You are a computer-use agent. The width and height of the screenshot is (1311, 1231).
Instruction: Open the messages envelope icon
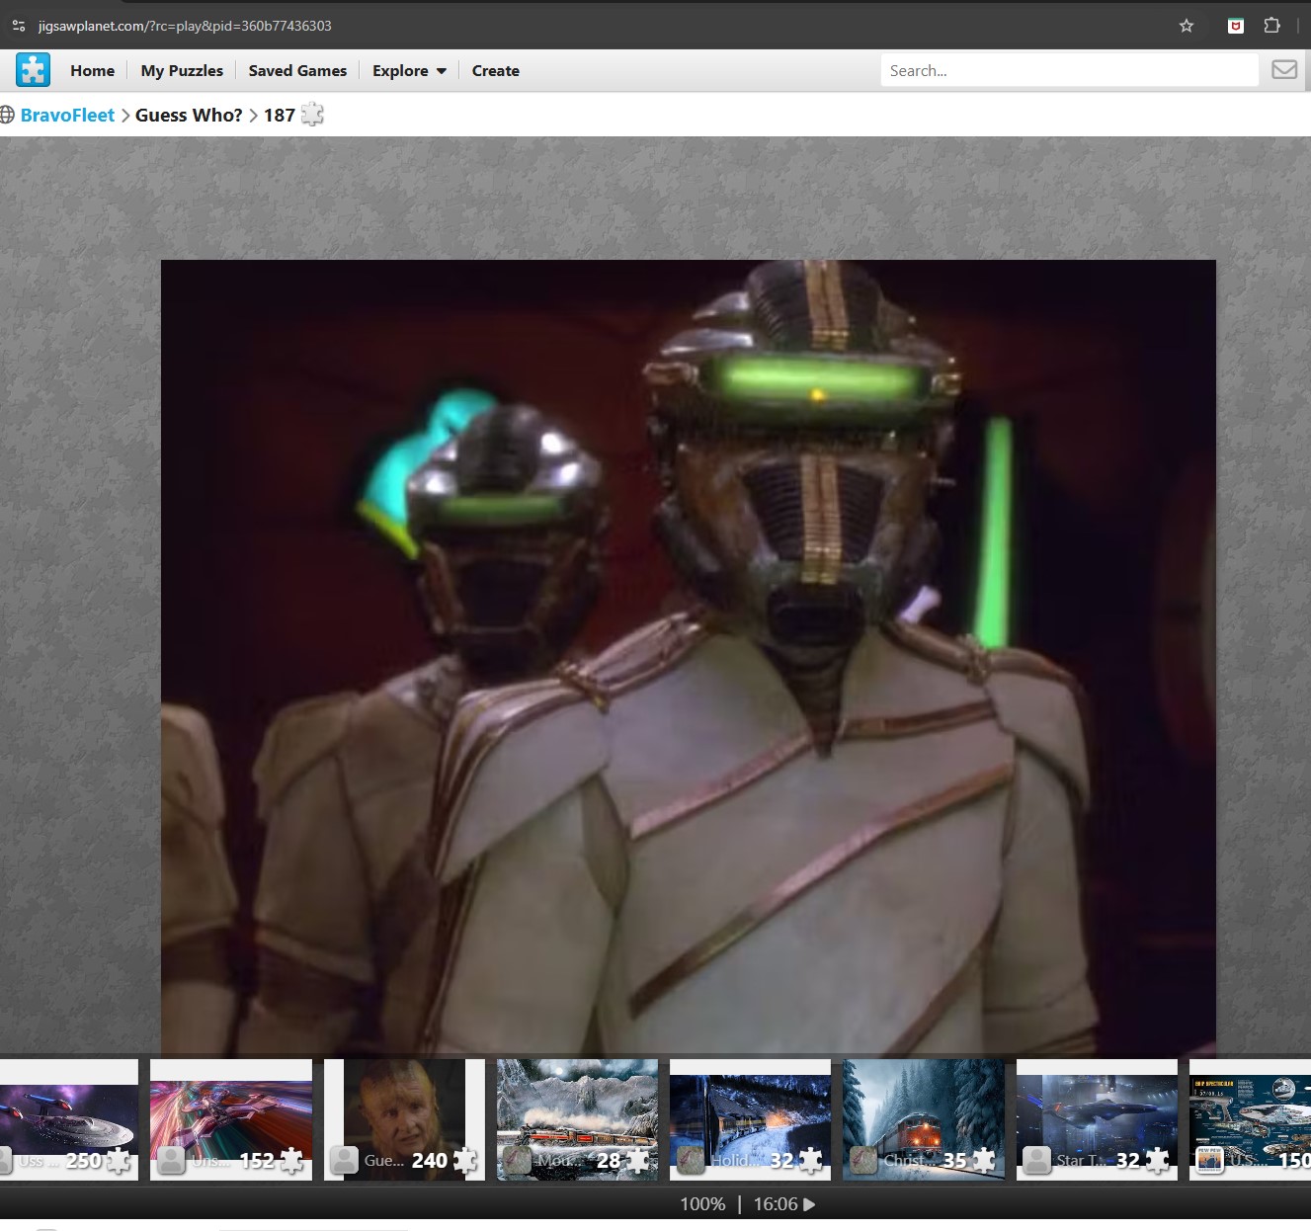click(1283, 70)
